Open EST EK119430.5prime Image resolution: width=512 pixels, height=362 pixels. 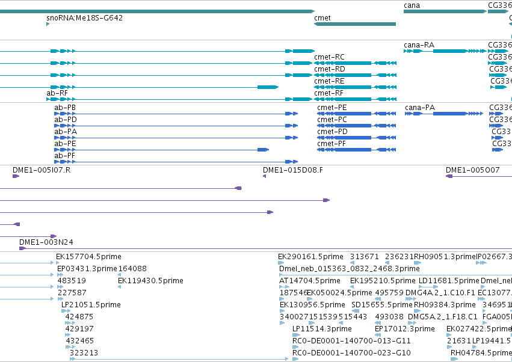(150, 281)
